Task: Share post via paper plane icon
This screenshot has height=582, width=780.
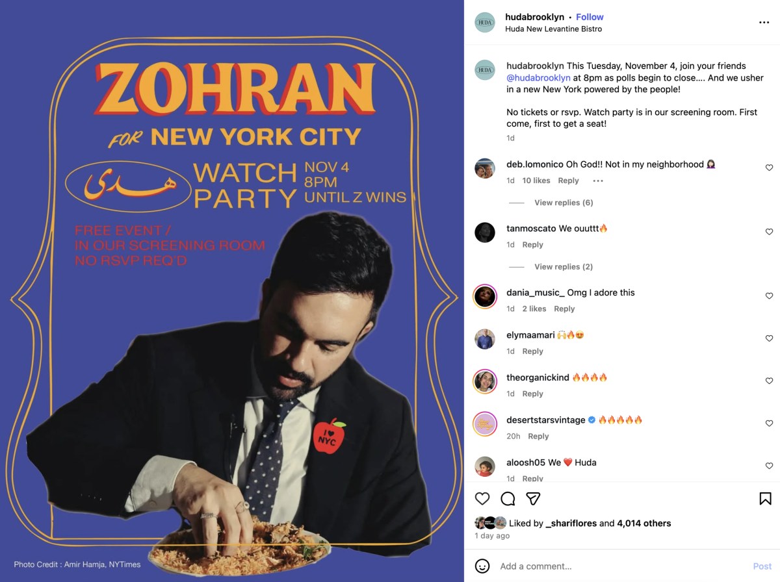Action: 533,498
